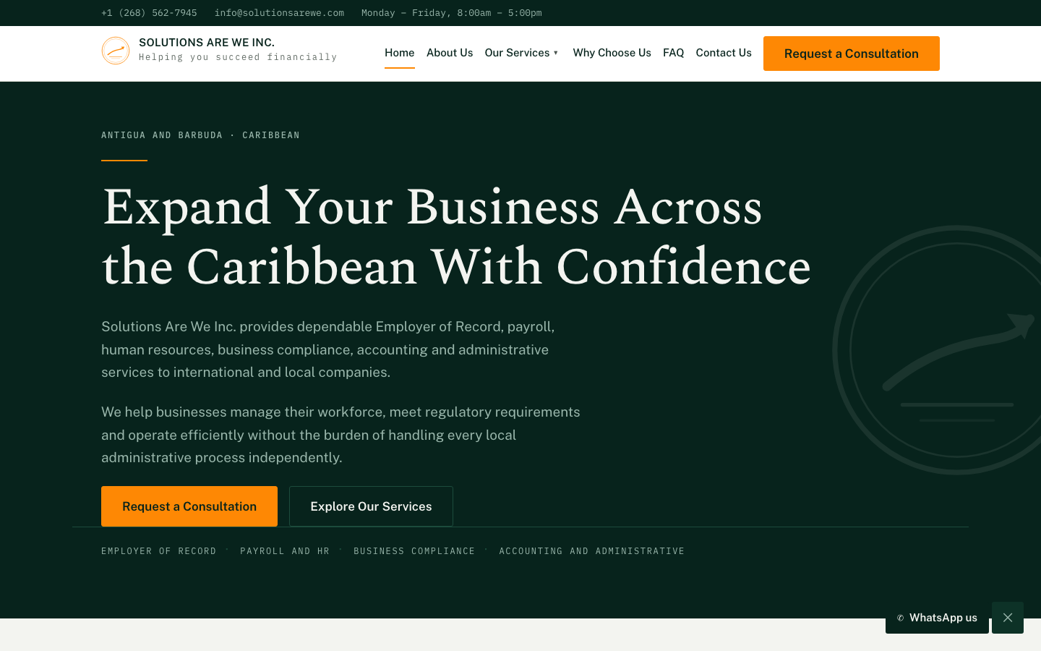Screen dimensions: 1041x651
Task: Click 'ACCOUNTING AND ADMINISTRATIVE' tag text
Action: [592, 551]
